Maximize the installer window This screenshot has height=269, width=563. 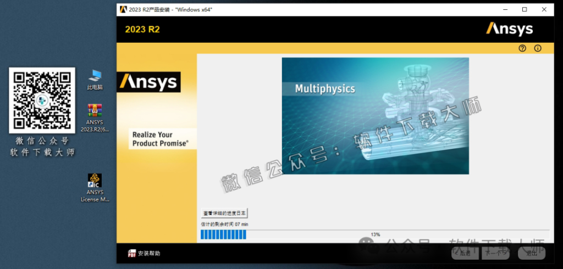coord(525,10)
